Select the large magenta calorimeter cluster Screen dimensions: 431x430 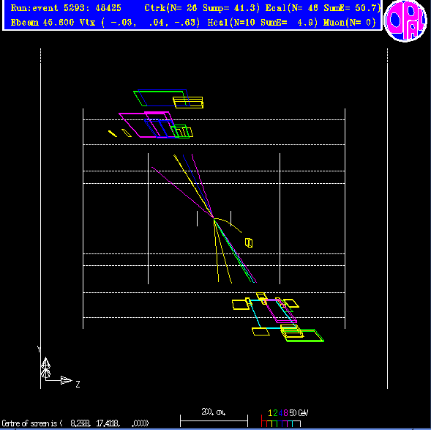[x=146, y=125]
